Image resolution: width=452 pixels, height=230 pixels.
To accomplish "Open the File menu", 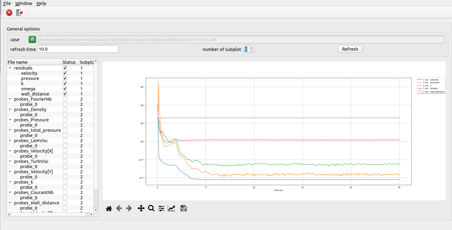I will (x=7, y=3).
